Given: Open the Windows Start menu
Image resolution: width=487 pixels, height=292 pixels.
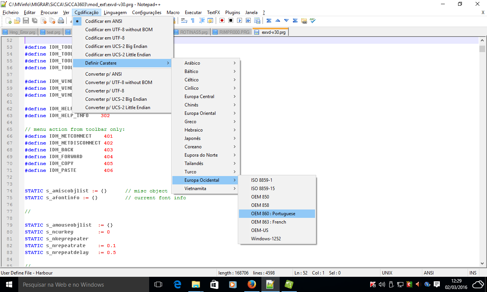Looking at the screenshot, I should (x=9, y=284).
